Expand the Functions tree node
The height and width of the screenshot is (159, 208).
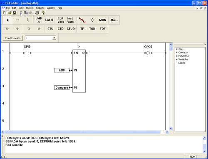click(x=177, y=56)
